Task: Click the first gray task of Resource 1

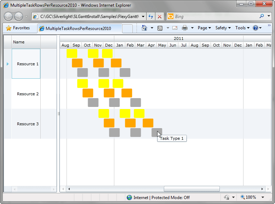Action: [82, 72]
